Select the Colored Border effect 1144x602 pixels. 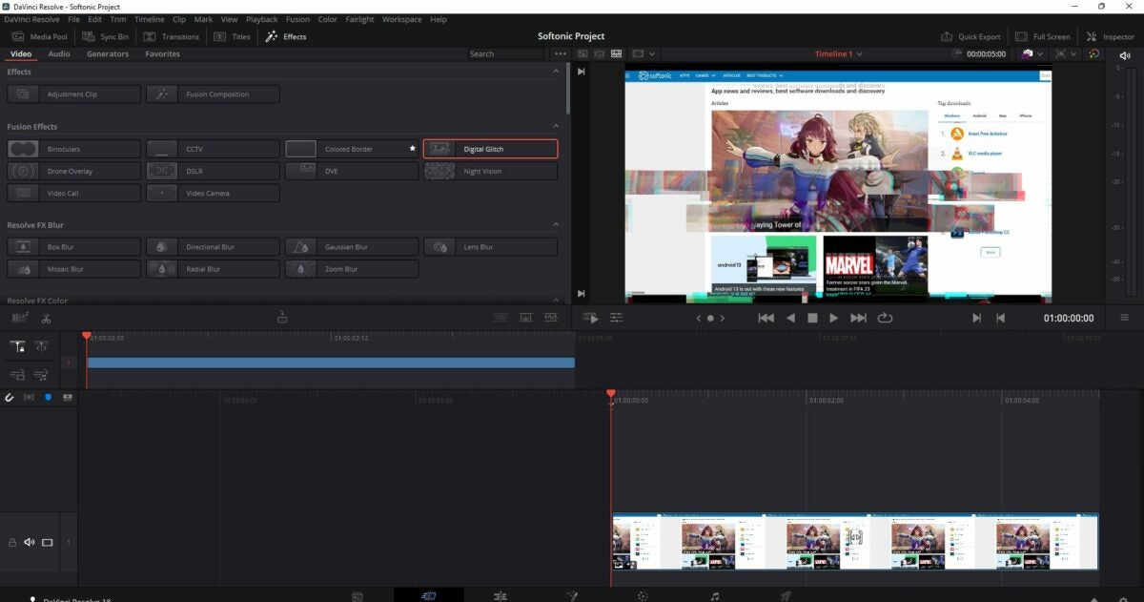click(352, 149)
